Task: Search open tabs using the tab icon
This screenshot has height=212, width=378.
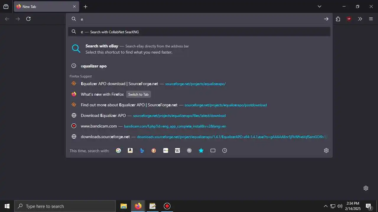Action: click(213, 150)
